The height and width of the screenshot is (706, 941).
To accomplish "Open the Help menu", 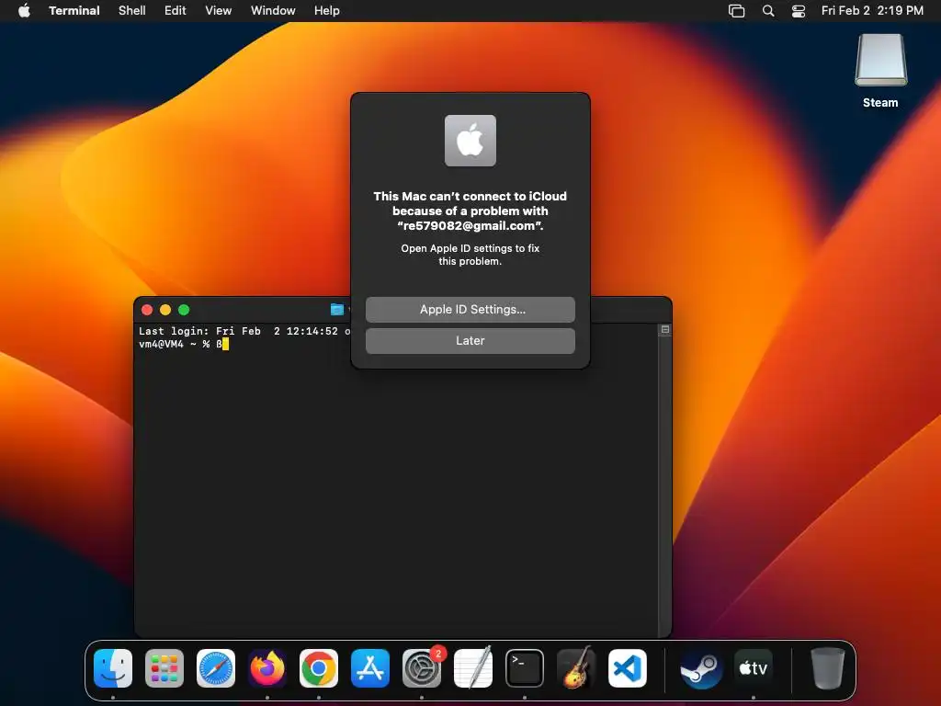I will [x=327, y=10].
